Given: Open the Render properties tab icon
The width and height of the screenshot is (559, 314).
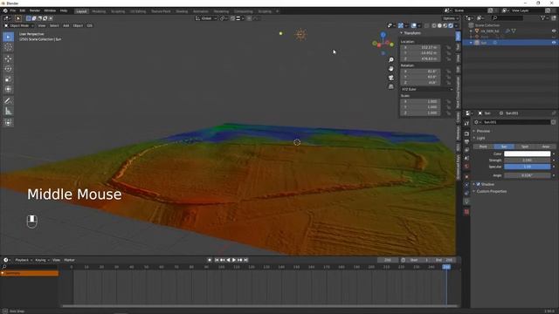Looking at the screenshot, I should pos(466,133).
